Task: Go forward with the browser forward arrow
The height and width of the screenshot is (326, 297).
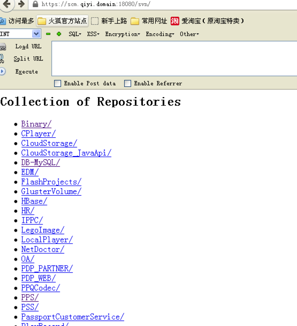Action: 21,4
